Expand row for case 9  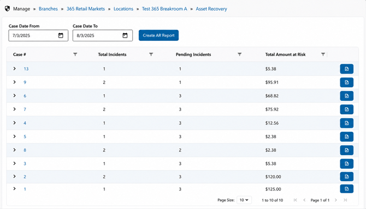[14, 82]
